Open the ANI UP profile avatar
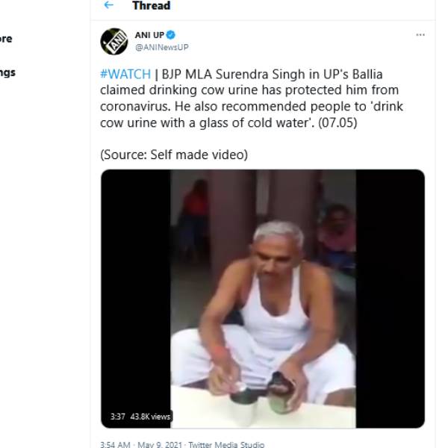Screen dimensions: 448x448 114,41
